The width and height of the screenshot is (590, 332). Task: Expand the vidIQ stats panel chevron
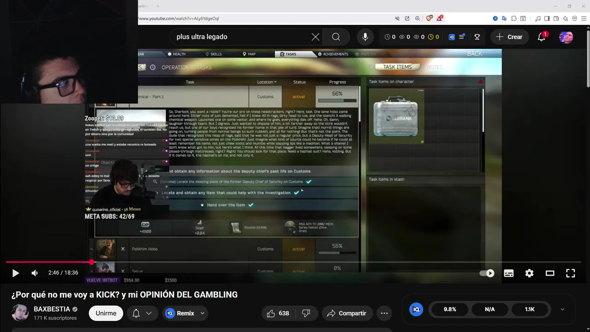pos(562,309)
